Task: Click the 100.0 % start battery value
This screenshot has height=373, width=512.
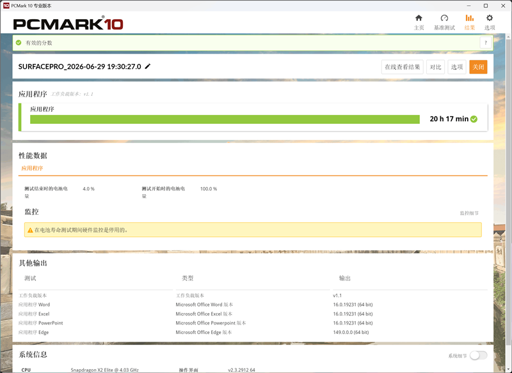Action: (x=209, y=188)
